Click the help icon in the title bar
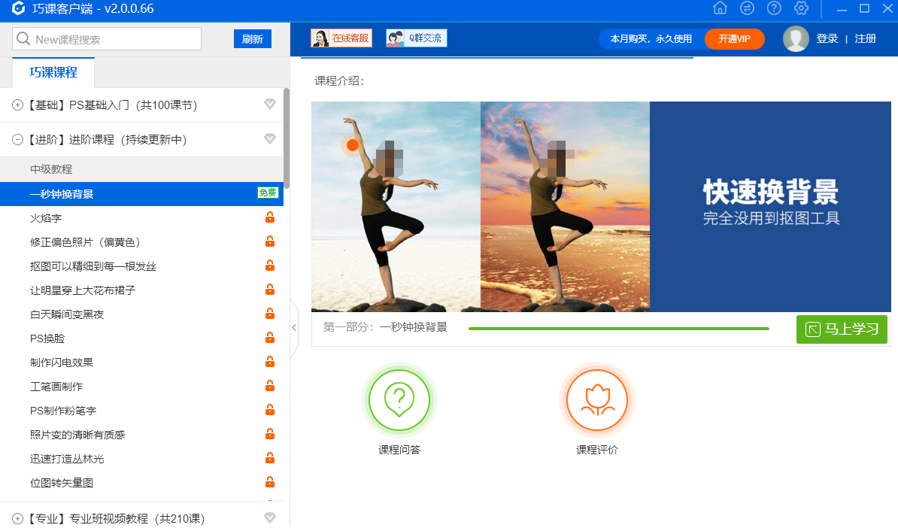 [774, 8]
